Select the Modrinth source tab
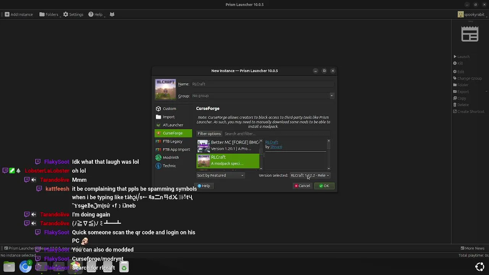This screenshot has width=489, height=275. 173,157
